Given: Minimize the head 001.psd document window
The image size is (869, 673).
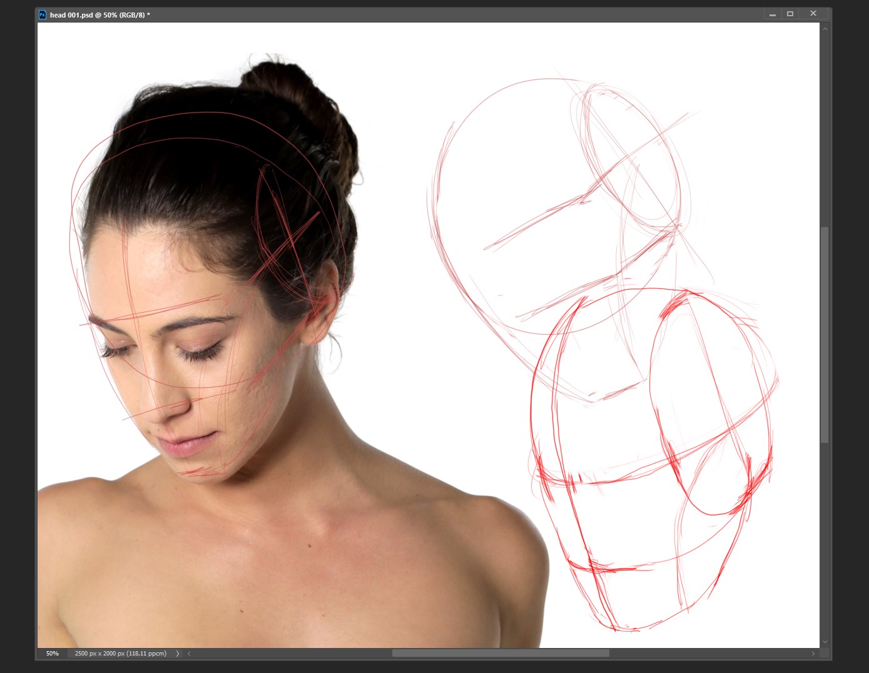Looking at the screenshot, I should [773, 14].
